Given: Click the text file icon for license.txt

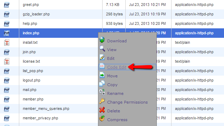Looking at the screenshot, I should coord(7,62).
